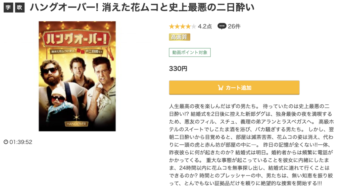Viewport: 339px width, 190px height.
Task: Click the shopping cart icon
Action: point(220,88)
